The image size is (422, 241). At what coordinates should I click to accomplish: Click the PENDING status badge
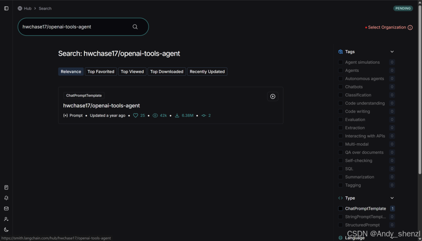pos(403,8)
